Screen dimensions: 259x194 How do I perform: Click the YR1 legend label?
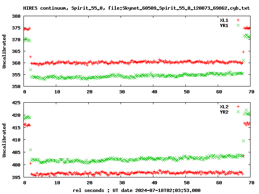(224, 25)
